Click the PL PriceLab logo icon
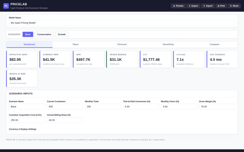The image size is (244, 152). pos(6,6)
